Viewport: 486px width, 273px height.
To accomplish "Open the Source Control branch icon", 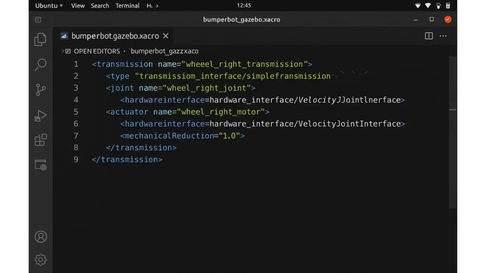I will coord(41,90).
